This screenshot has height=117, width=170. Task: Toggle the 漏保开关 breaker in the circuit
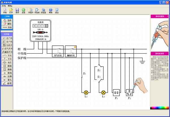coord(71,51)
